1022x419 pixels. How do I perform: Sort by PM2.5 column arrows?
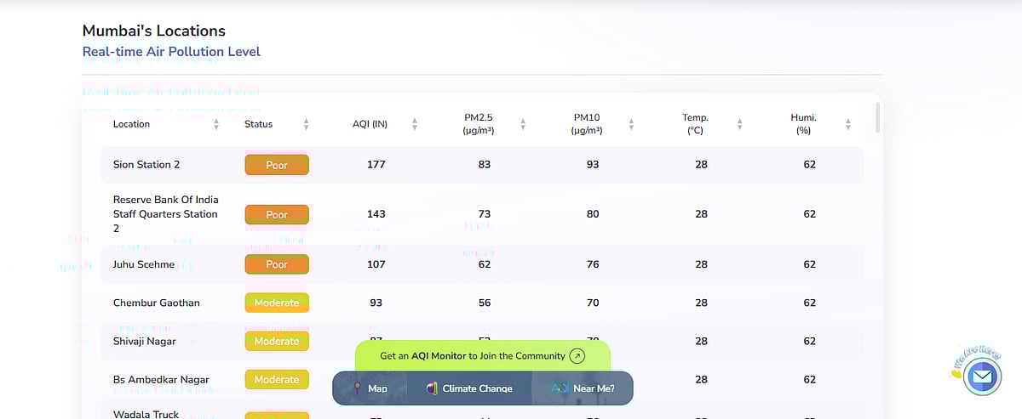pos(523,124)
